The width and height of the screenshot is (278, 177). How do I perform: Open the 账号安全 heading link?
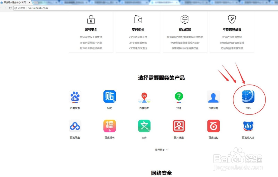91,29
